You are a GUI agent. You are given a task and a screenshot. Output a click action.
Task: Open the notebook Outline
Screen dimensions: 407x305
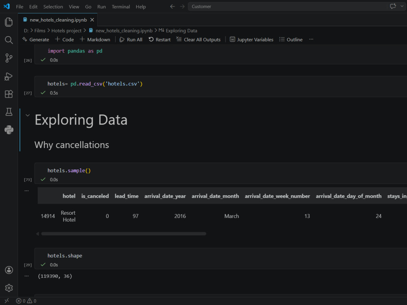[291, 40]
